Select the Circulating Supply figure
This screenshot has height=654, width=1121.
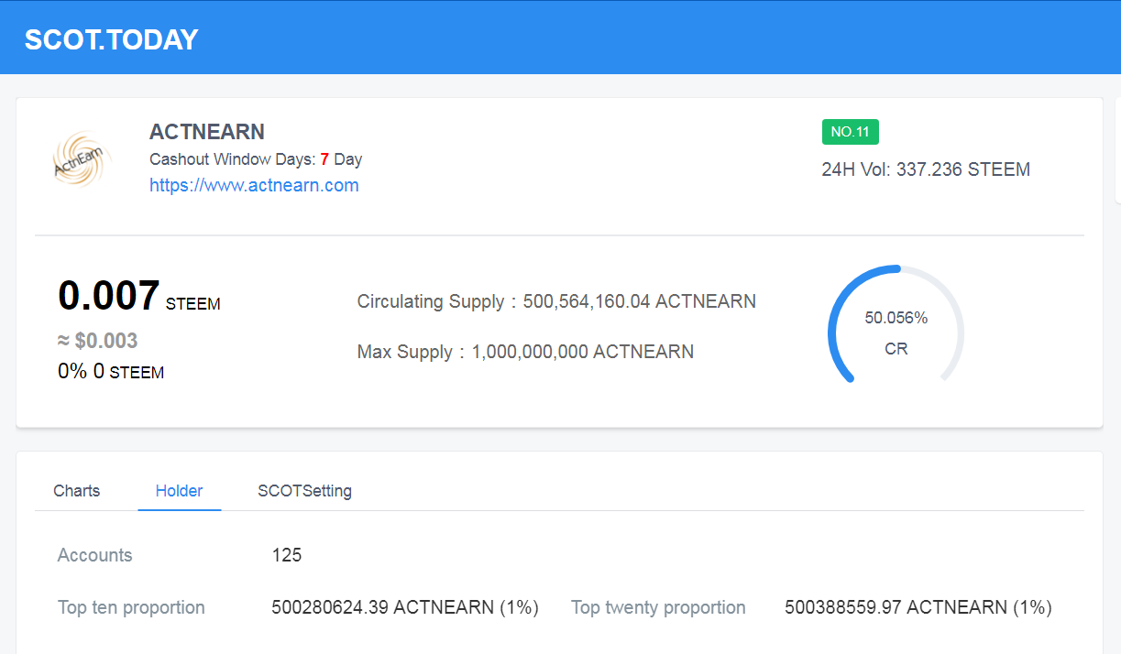click(556, 301)
